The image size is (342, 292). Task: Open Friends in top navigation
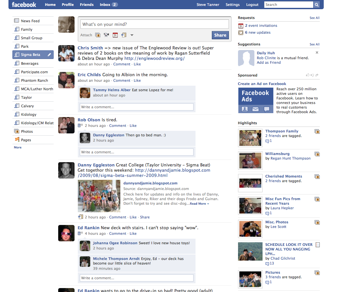coord(87,5)
